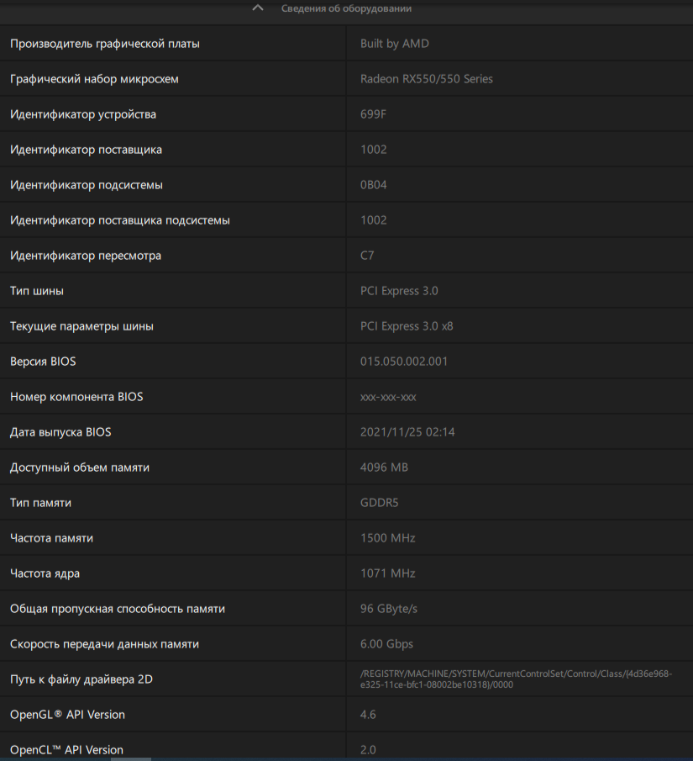693x761 pixels.
Task: Select the subsystem ID value 0B04
Action: 374,185
